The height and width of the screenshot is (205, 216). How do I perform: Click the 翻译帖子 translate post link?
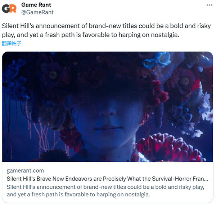12,43
